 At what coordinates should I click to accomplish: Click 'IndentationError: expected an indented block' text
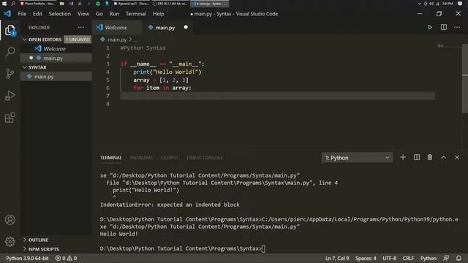click(x=170, y=205)
